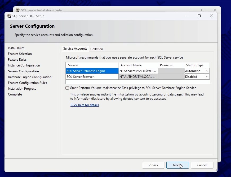
Task: Close the SQL Server 2019 Setup window
Action: [x=211, y=16]
